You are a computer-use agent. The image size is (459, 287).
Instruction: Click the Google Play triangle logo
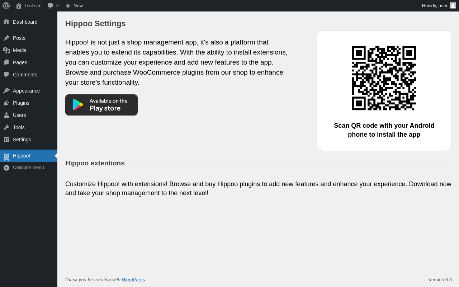(78, 105)
